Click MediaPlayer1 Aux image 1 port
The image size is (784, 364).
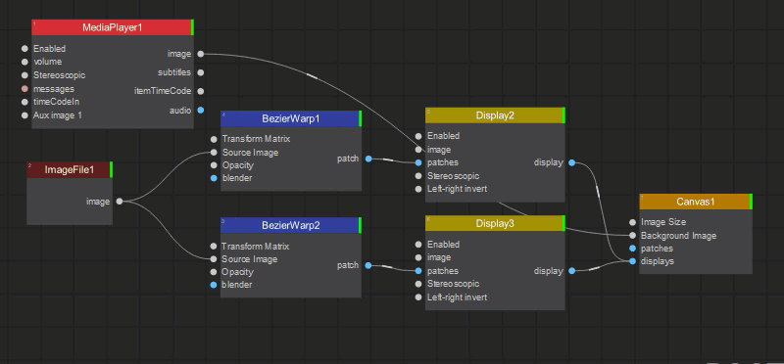coord(24,115)
